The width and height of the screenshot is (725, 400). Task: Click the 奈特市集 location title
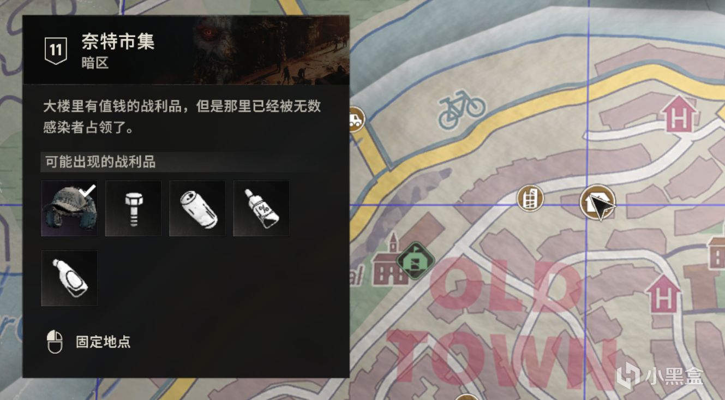118,41
